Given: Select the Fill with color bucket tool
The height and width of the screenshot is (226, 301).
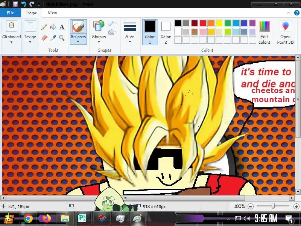Looking at the screenshot, I should tap(53, 27).
